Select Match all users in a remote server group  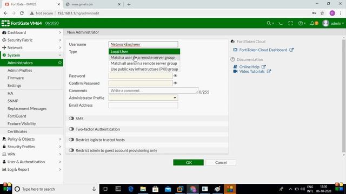[144, 63]
